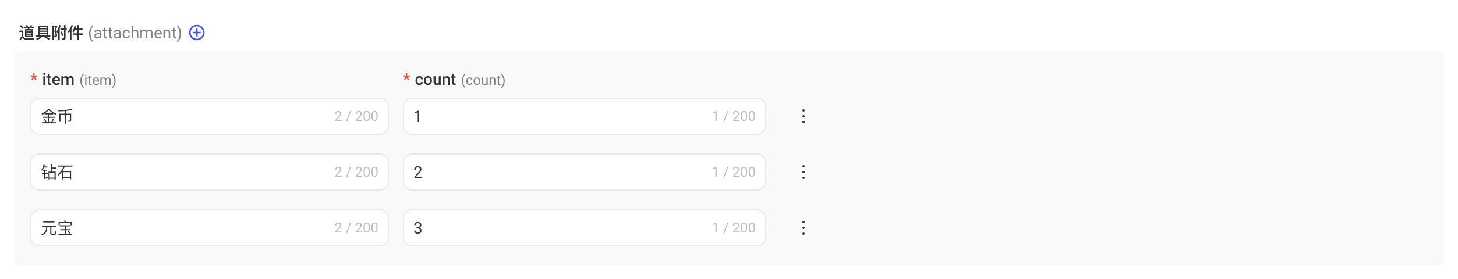Screen dimensions: 1458x279
Task: Click the 2 / 200 counter in 钻石 field
Action: (x=356, y=172)
